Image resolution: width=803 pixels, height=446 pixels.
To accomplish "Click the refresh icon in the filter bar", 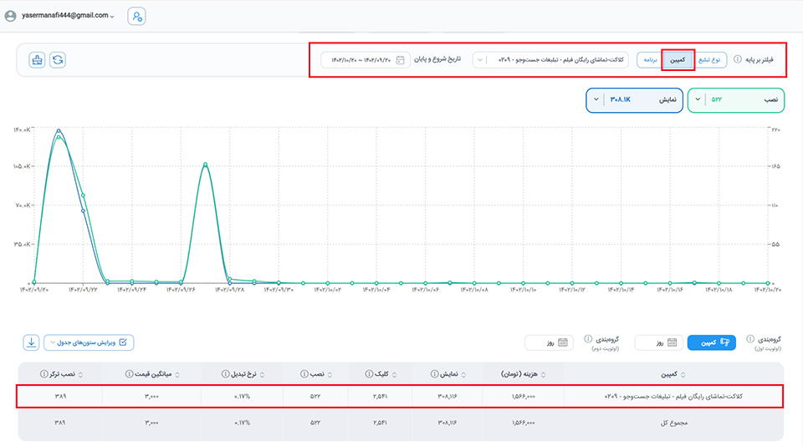I will (58, 60).
